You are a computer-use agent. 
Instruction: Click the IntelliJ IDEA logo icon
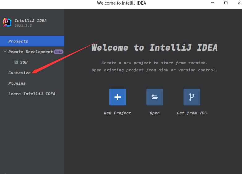pyautogui.click(x=7, y=23)
